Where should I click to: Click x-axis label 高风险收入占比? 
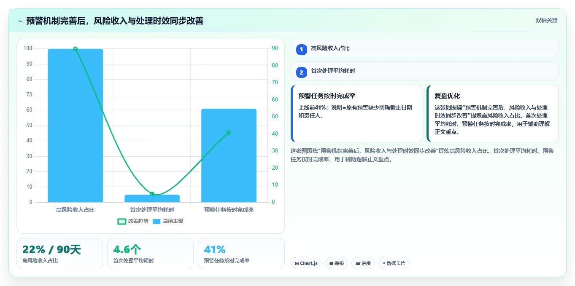coord(76,209)
